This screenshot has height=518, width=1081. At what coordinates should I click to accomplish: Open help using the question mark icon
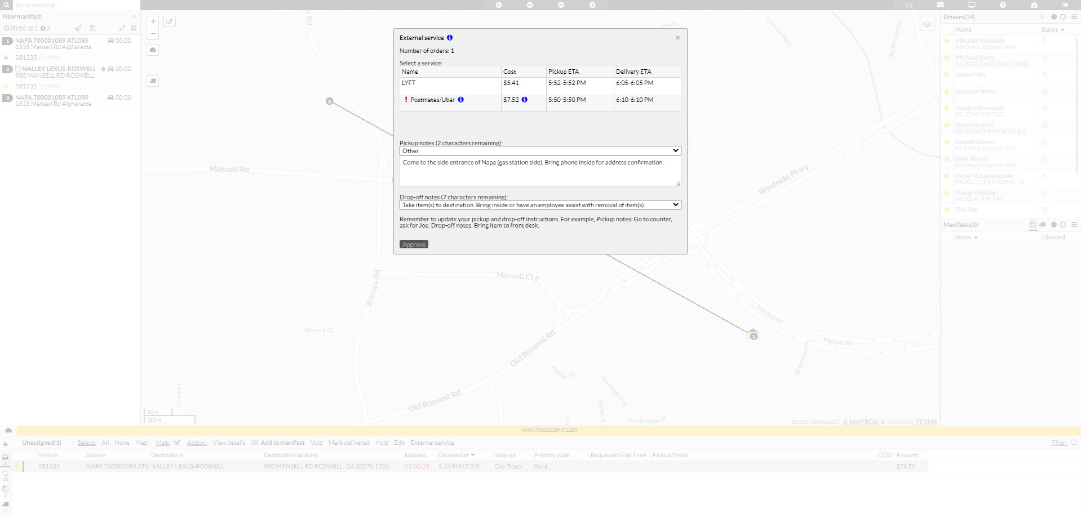click(1003, 5)
